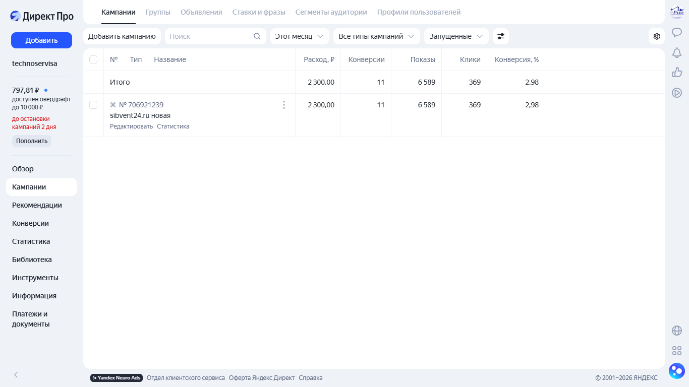Sort by the Показы column header
Image resolution: width=689 pixels, height=387 pixels.
pyautogui.click(x=423, y=59)
